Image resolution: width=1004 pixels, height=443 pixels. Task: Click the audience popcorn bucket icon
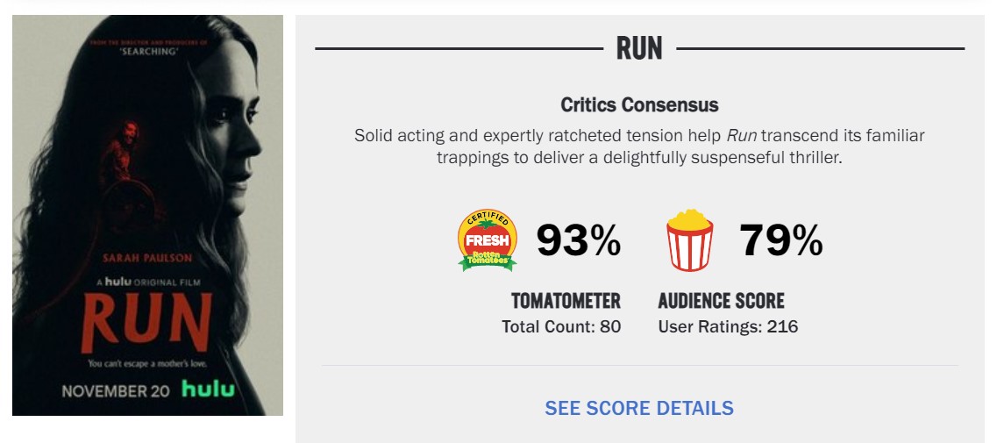[689, 239]
